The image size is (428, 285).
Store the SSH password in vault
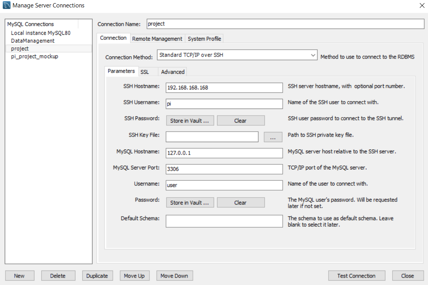(190, 121)
